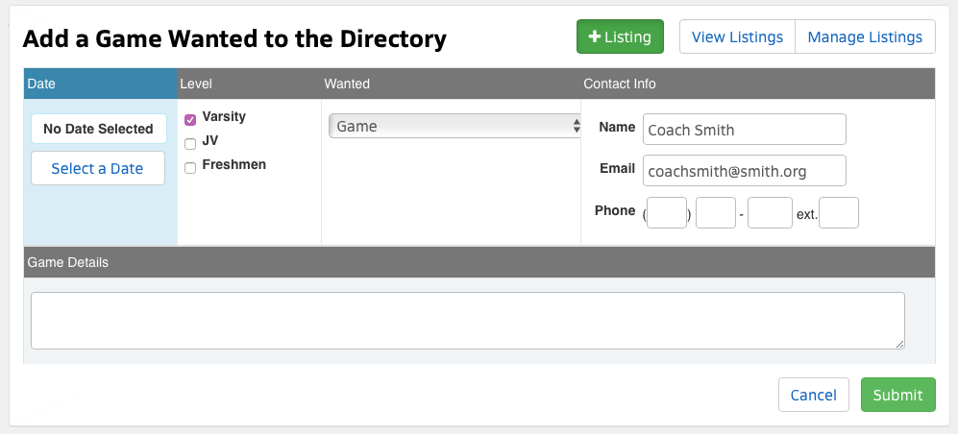Switch to Manage Listings

tap(865, 37)
